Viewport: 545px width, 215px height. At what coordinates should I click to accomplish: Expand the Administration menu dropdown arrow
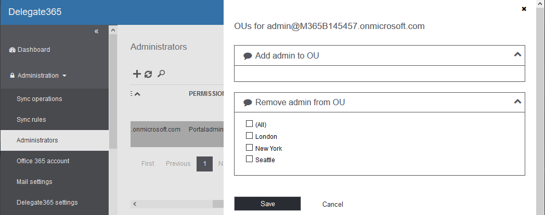pos(64,76)
